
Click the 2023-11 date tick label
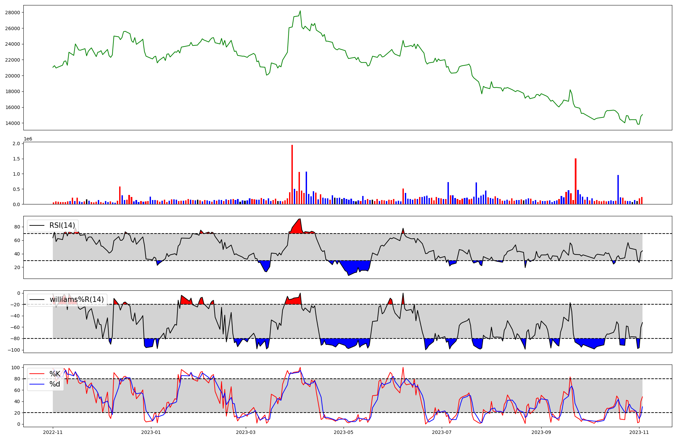(639, 432)
